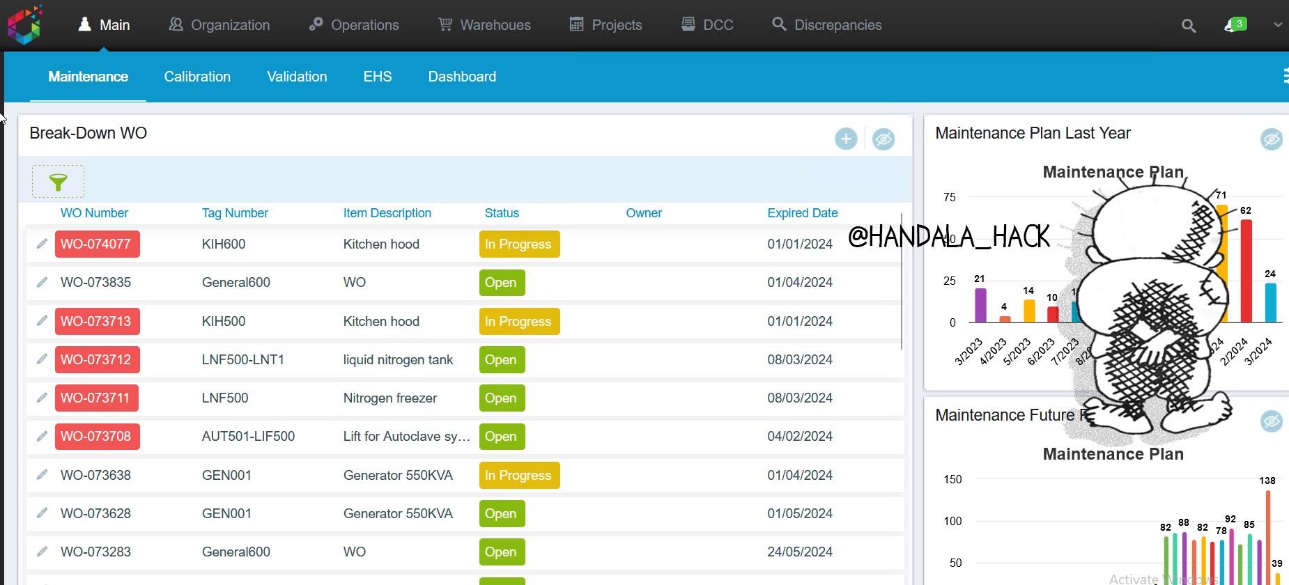This screenshot has height=585, width=1289.
Task: Sort by the Item Description column header
Action: [387, 213]
